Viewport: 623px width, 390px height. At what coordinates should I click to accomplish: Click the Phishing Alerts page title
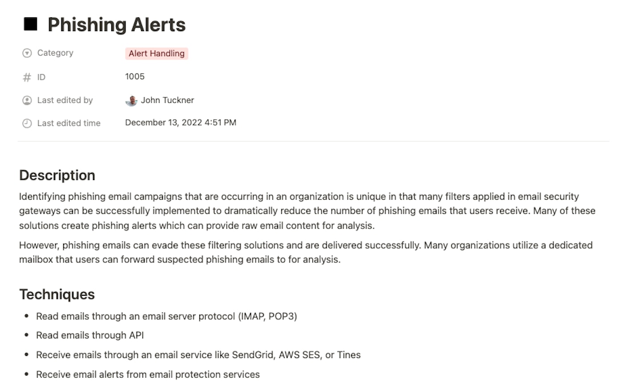point(117,24)
